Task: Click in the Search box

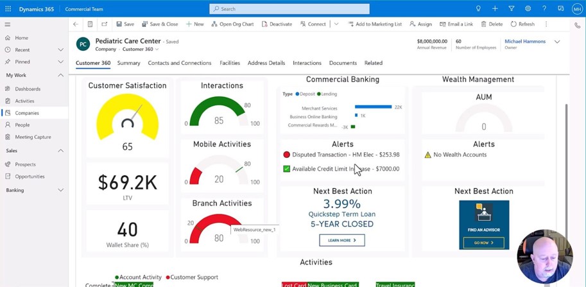Action: coord(289,8)
